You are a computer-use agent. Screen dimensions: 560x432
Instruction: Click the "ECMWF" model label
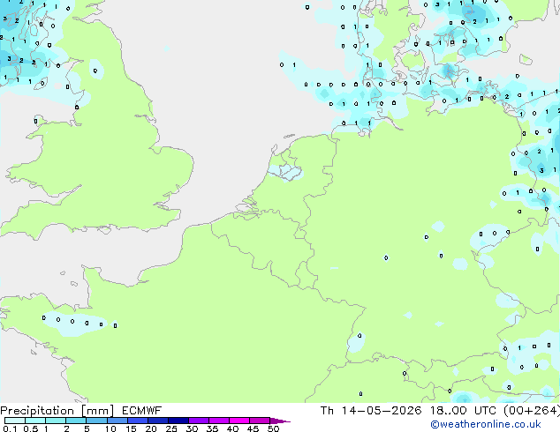tap(142, 411)
